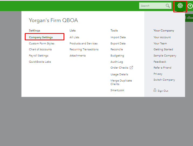
Task: Click Feedback link
Action: click(160, 62)
